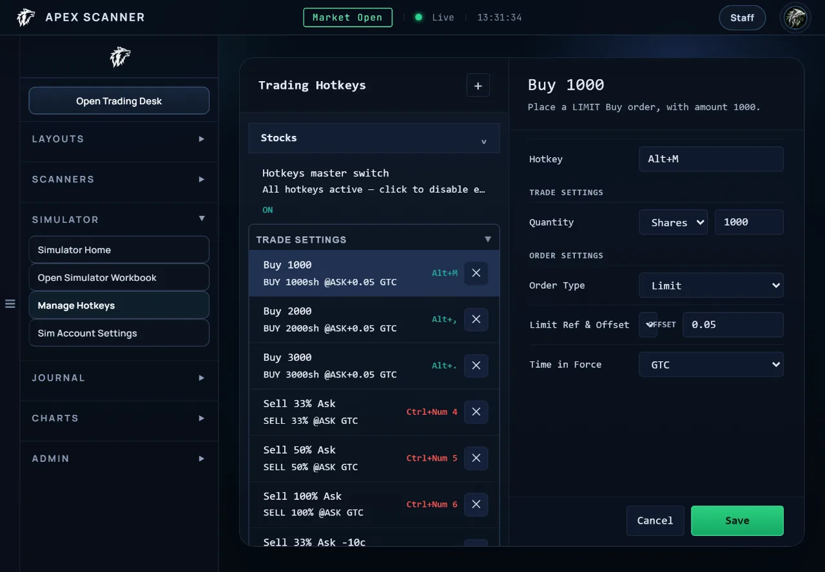Click the Ctrl+Num 5 shortcut label

coord(432,459)
